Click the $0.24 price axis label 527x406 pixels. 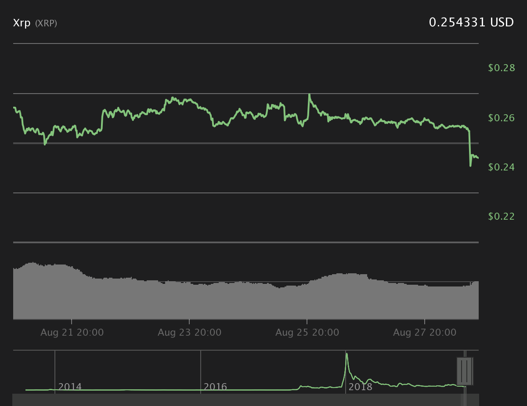click(501, 167)
